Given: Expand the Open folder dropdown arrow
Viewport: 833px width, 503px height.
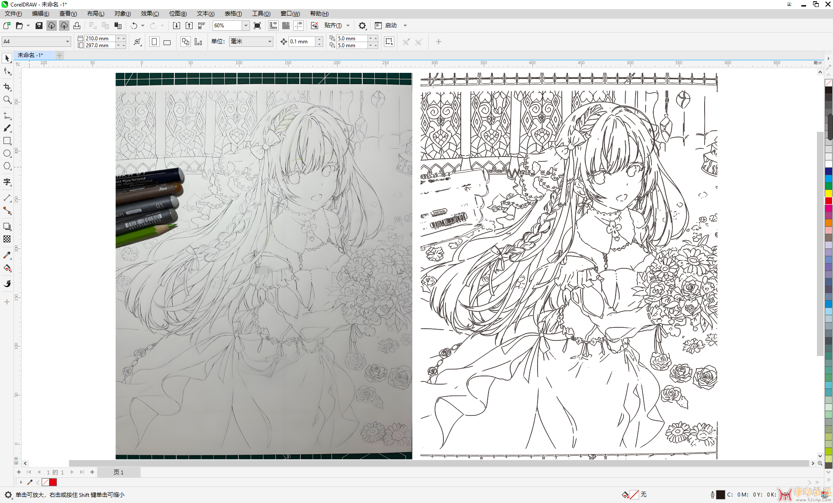Looking at the screenshot, I should coord(28,26).
